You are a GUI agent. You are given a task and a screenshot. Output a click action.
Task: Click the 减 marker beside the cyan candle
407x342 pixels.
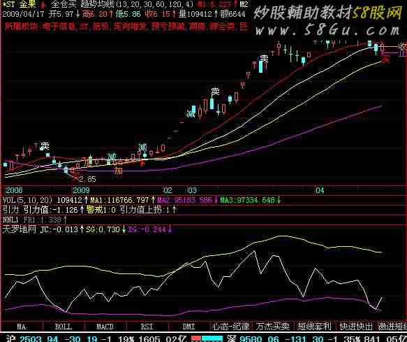[x=191, y=114]
